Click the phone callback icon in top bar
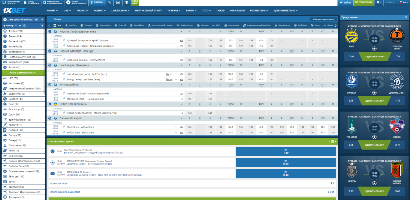The height and width of the screenshot is (200, 410). point(109,2)
